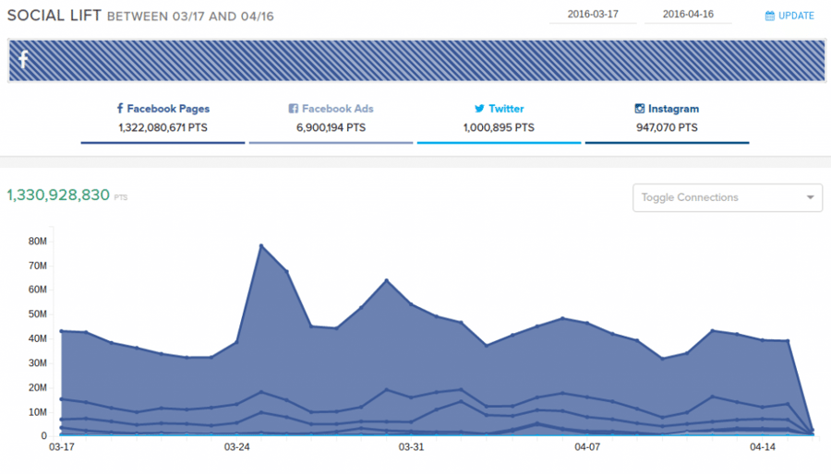Click the Facebook Pages icon
Image resolution: width=831 pixels, height=474 pixels.
point(120,109)
